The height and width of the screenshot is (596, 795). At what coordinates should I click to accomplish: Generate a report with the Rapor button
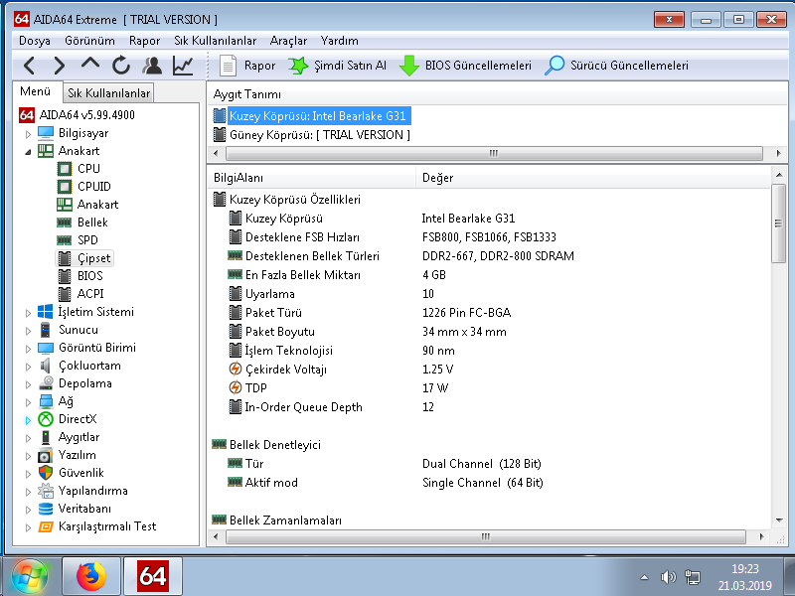[247, 66]
